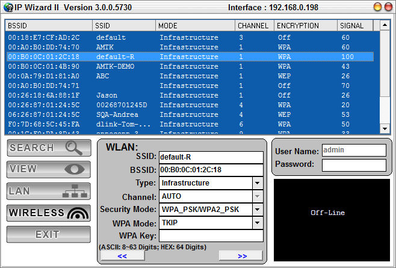This screenshot has width=396, height=268.
Task: Select the AMTK network row
Action: pyautogui.click(x=190, y=47)
